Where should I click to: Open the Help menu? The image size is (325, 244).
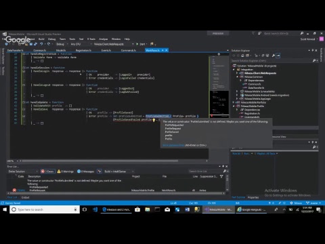127,39
